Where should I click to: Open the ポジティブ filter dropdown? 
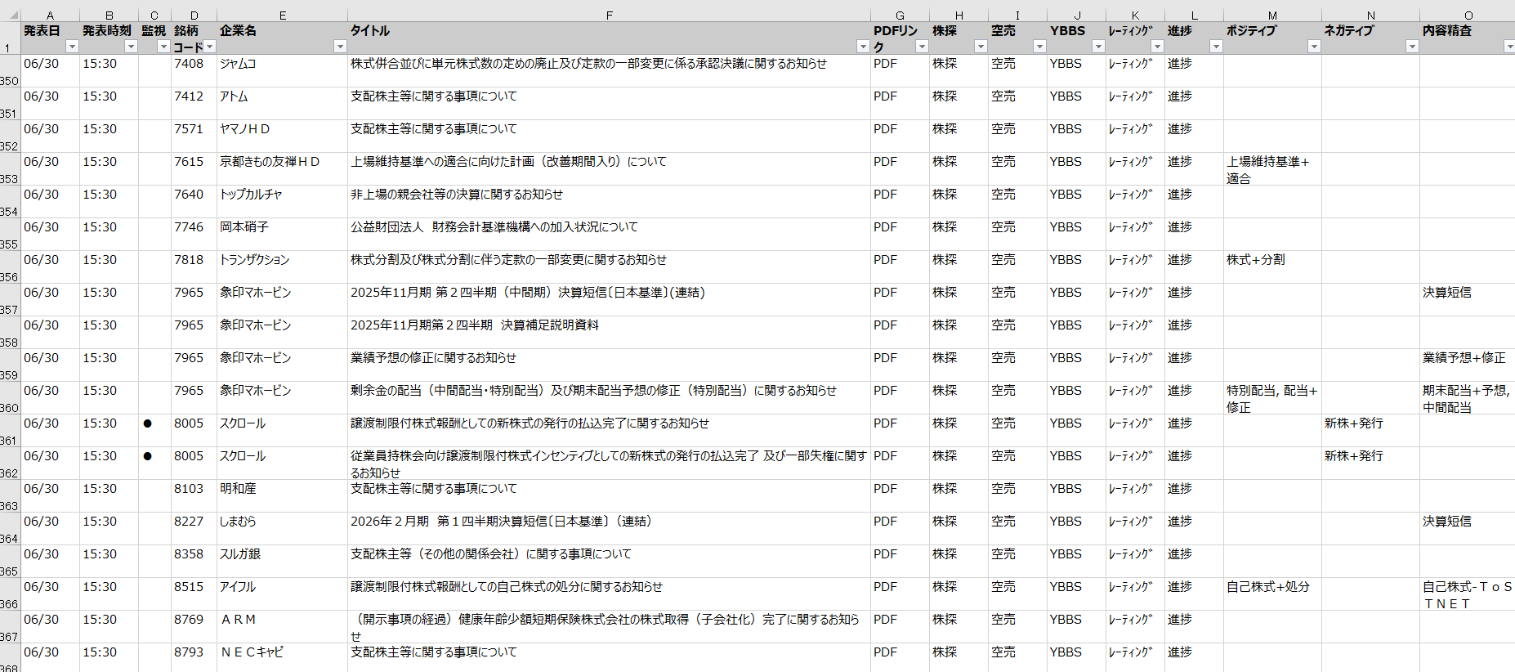[1314, 47]
